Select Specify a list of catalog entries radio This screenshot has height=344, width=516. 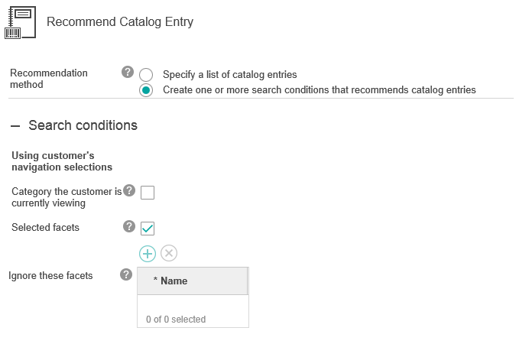click(146, 75)
